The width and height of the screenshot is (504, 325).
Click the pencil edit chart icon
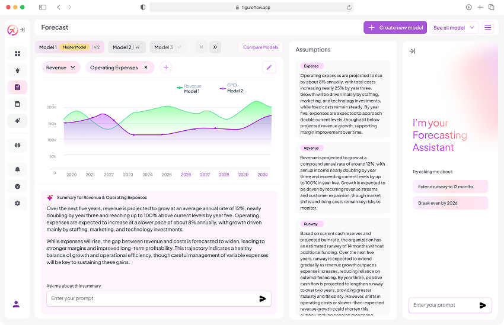[x=269, y=67]
